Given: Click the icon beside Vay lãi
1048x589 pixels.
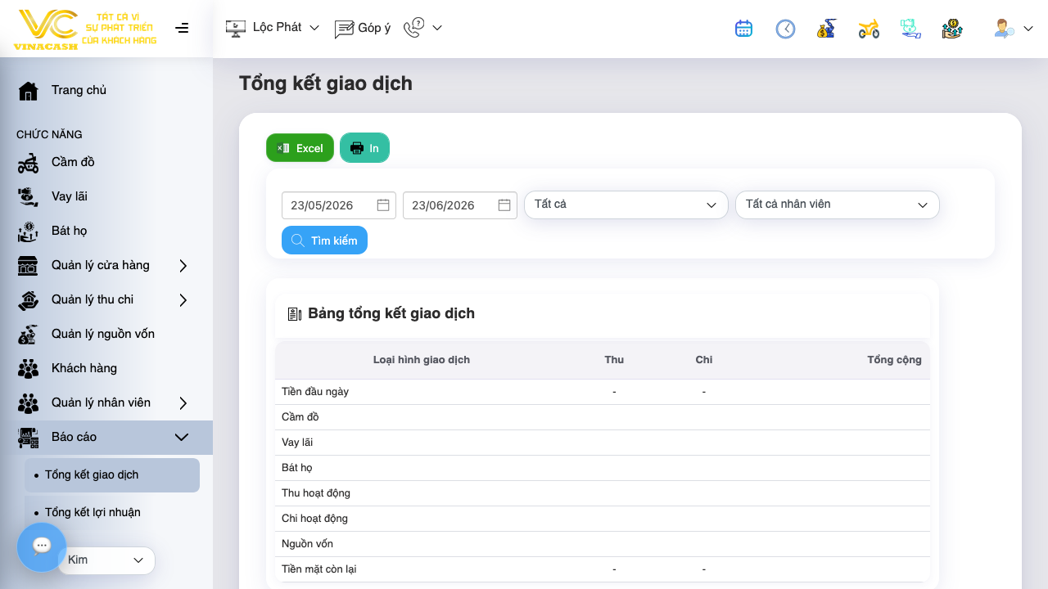Looking at the screenshot, I should point(29,196).
